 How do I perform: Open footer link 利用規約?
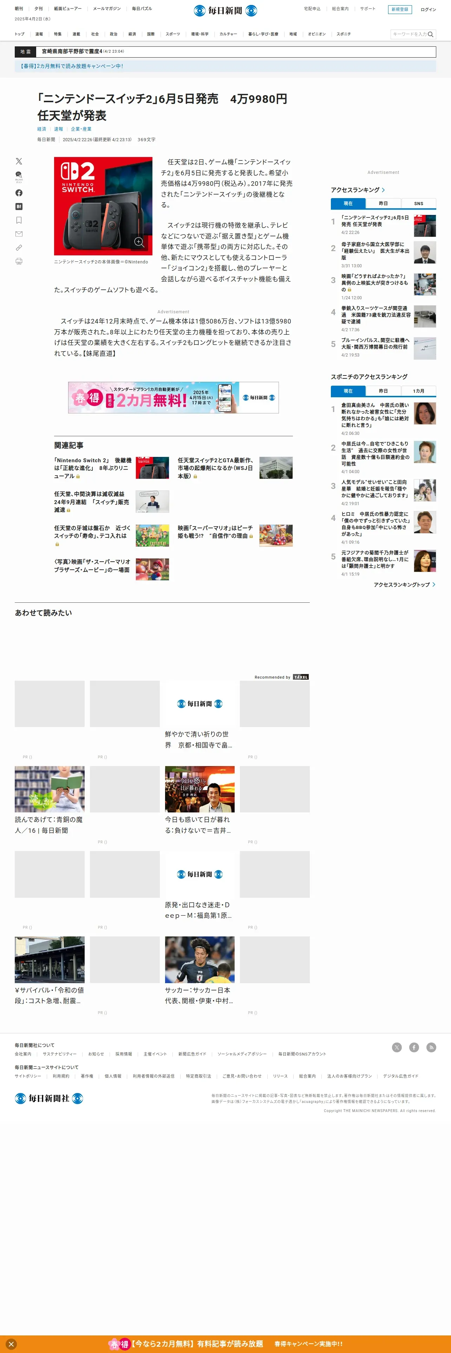point(61,1076)
